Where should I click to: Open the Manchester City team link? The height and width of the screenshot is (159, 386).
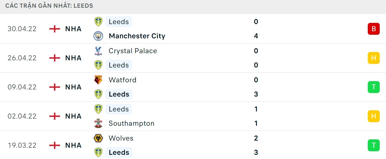137,36
